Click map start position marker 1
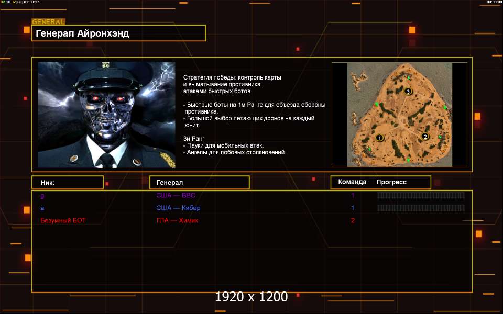503x314 pixels. tap(379, 138)
